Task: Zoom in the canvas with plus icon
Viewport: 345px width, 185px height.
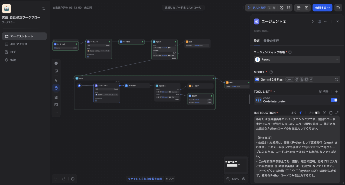Action: pyautogui.click(x=244, y=179)
